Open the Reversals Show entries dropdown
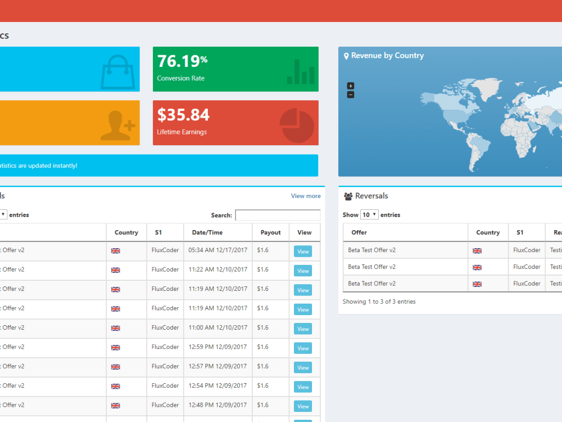The height and width of the screenshot is (422, 562). point(369,214)
